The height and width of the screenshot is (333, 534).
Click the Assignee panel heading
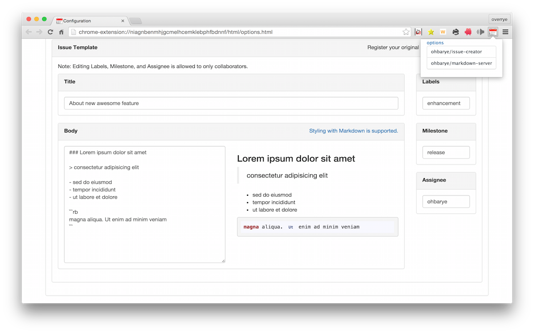(x=434, y=180)
